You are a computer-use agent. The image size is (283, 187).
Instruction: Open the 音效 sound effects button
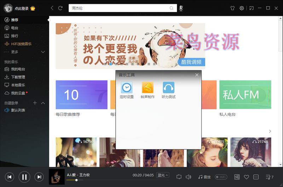point(204,177)
